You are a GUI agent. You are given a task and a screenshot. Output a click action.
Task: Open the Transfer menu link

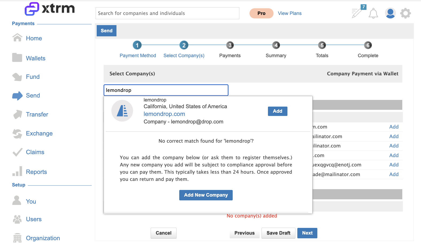(x=37, y=114)
